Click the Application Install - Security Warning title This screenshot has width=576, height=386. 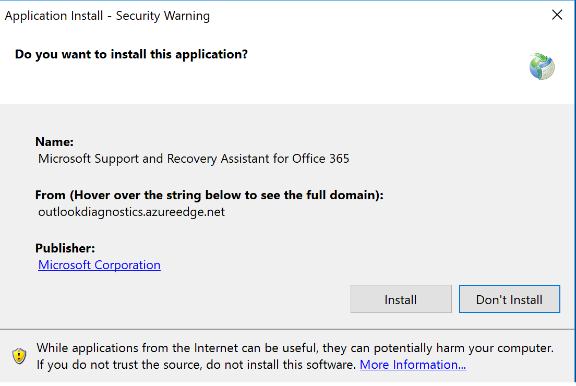point(107,16)
